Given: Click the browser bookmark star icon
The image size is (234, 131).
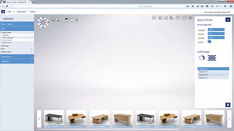Looking at the screenshot, I should tap(198, 6).
